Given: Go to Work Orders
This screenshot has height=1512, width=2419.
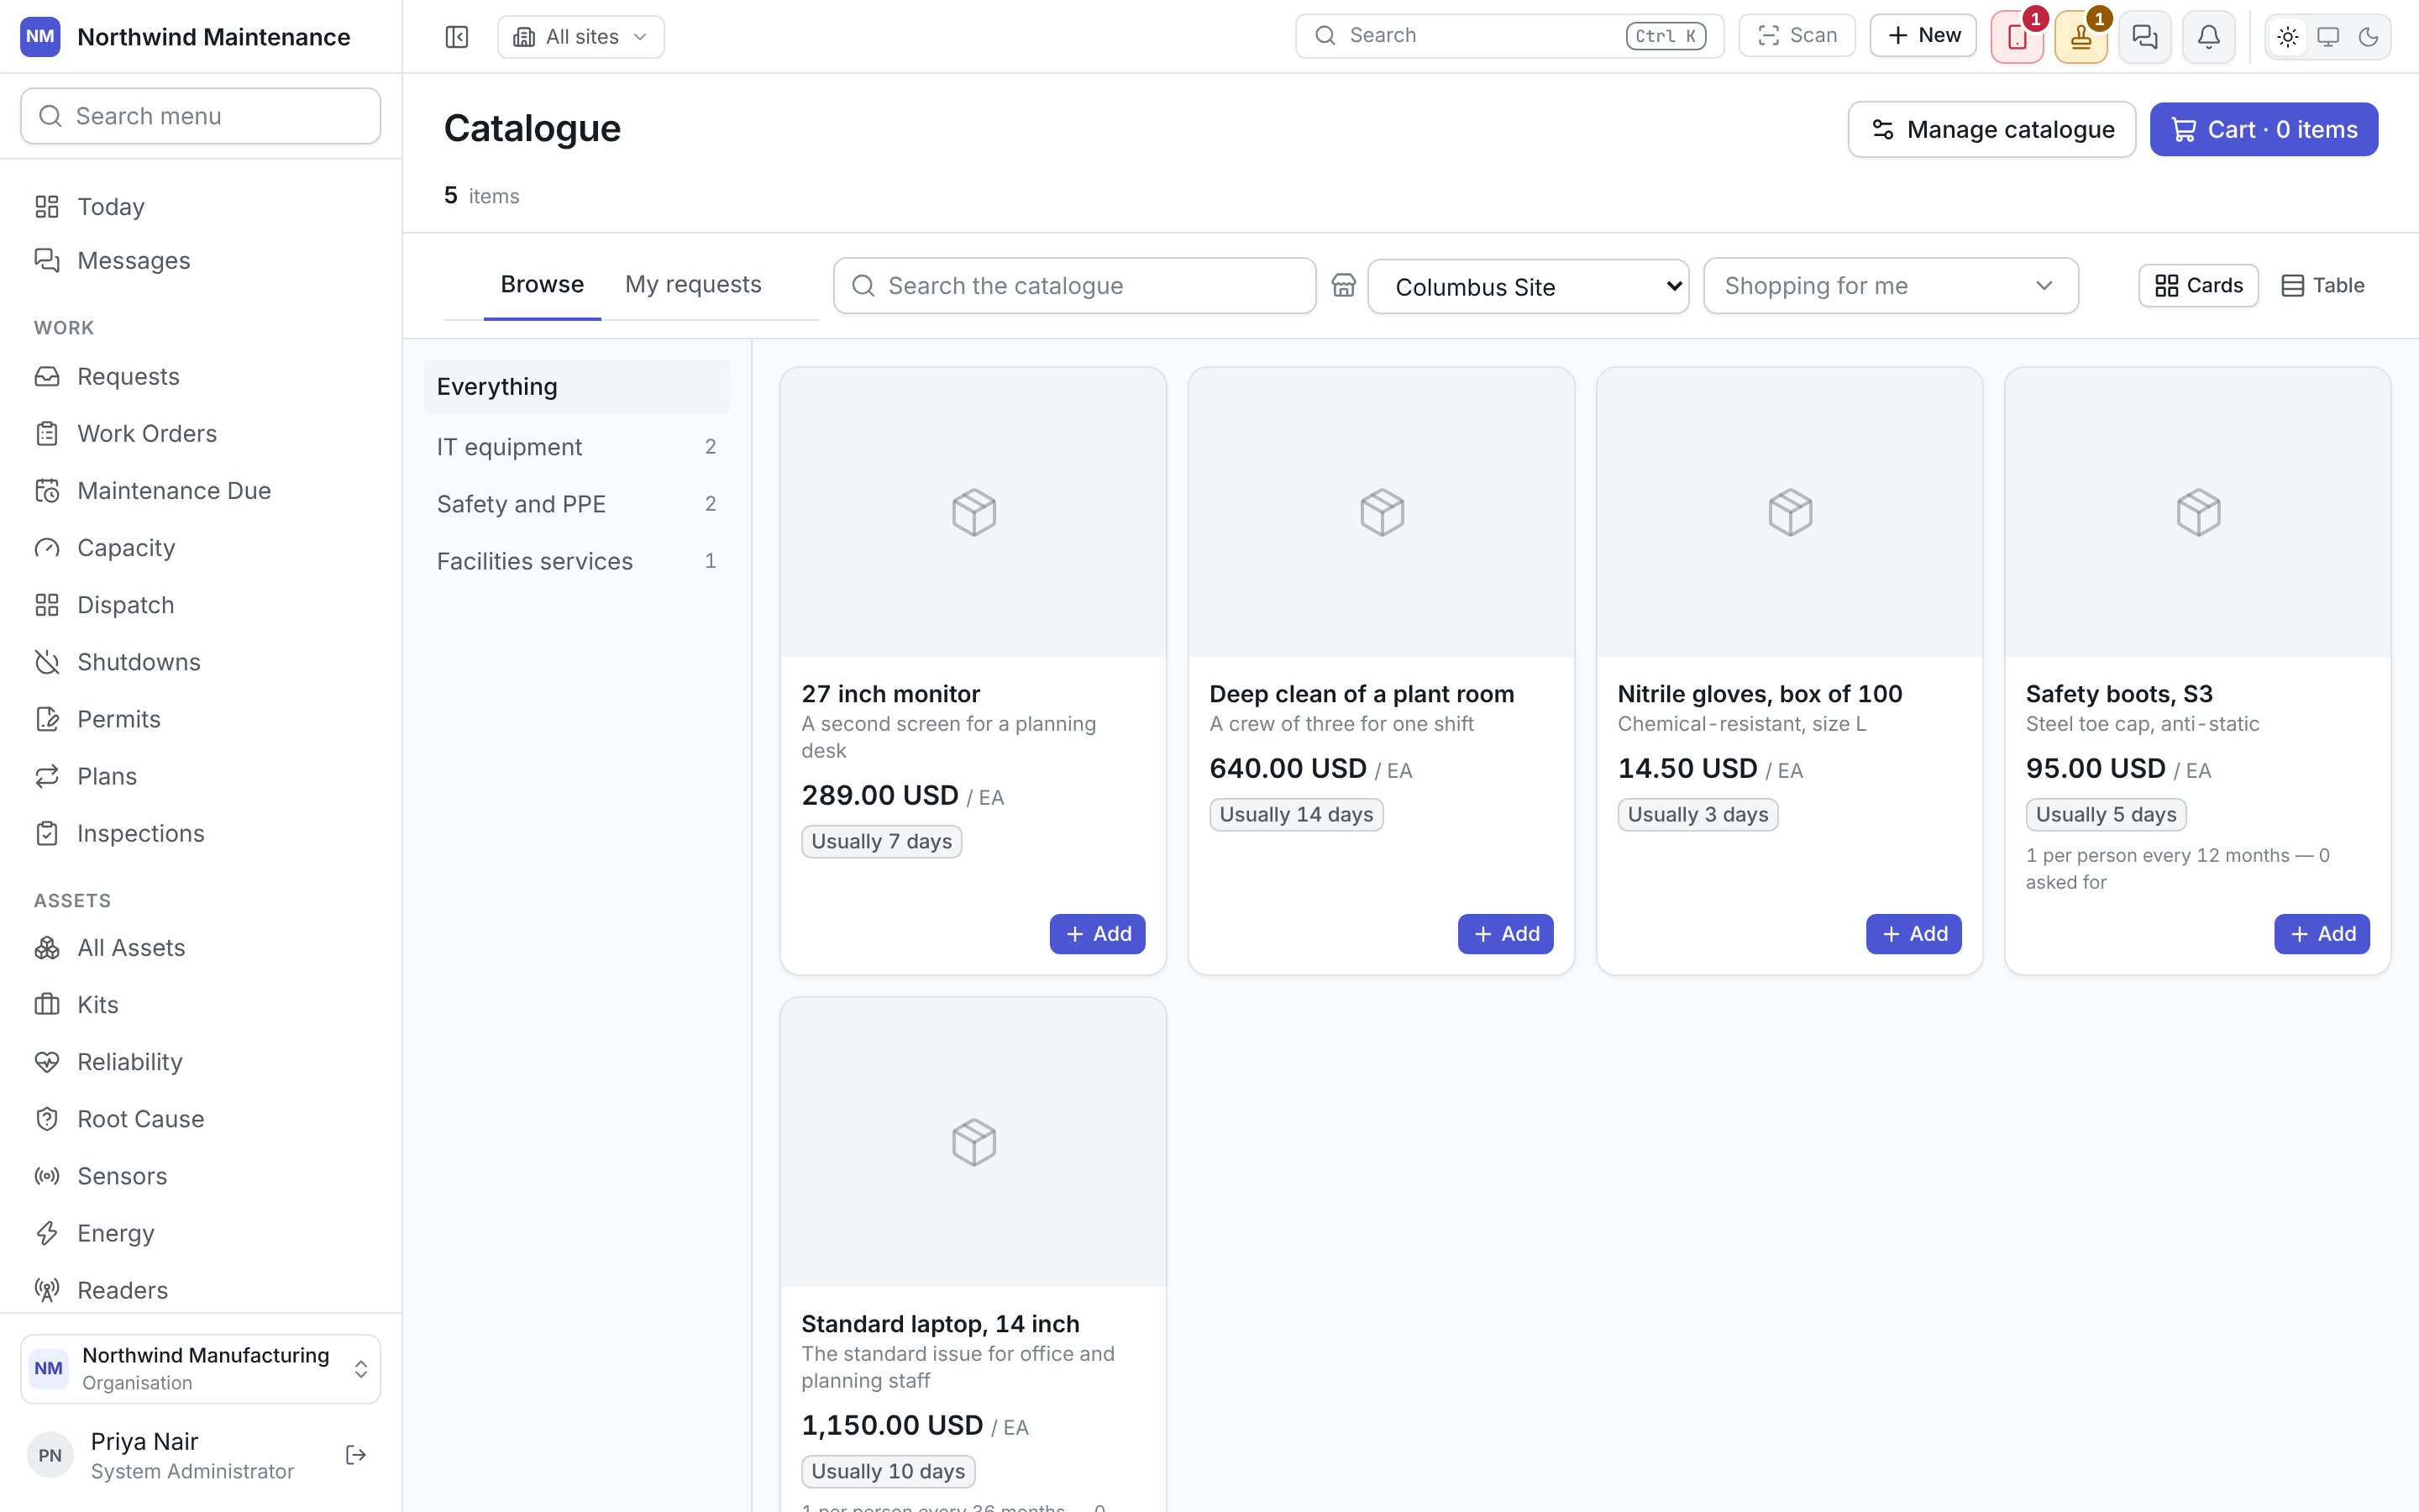Looking at the screenshot, I should (201, 434).
